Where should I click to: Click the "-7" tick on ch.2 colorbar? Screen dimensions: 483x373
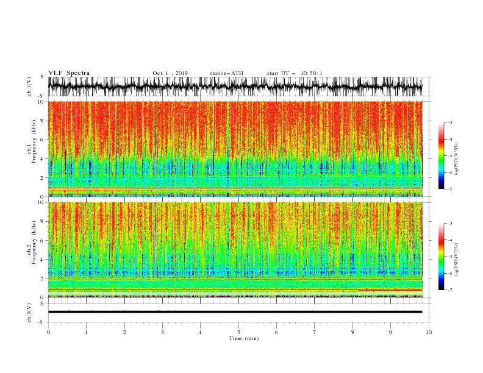pos(450,290)
